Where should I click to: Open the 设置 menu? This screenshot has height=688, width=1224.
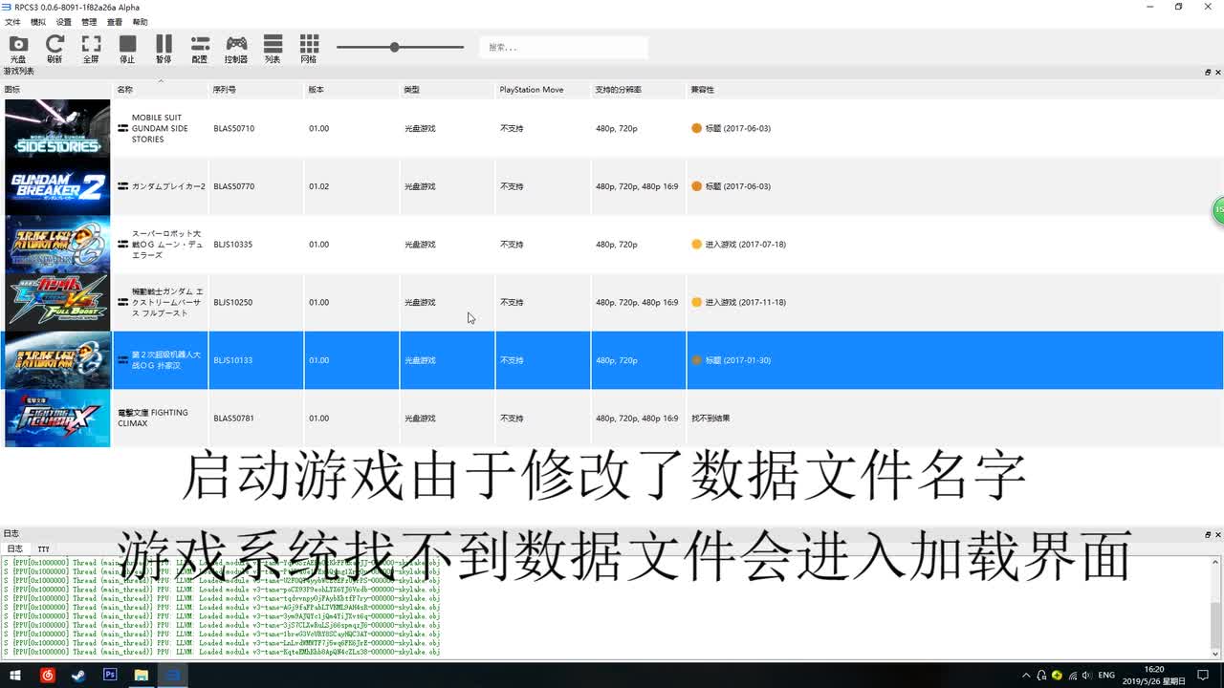coord(64,22)
